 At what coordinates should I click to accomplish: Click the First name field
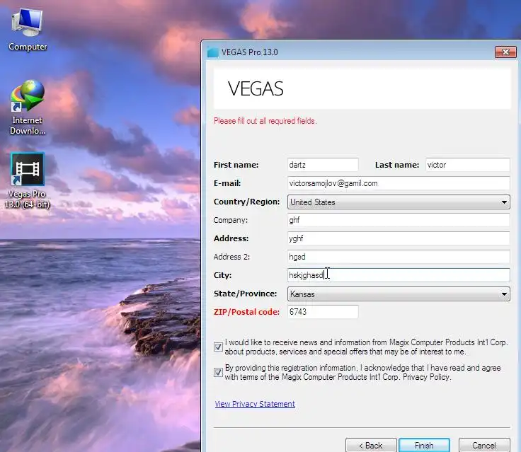[323, 165]
